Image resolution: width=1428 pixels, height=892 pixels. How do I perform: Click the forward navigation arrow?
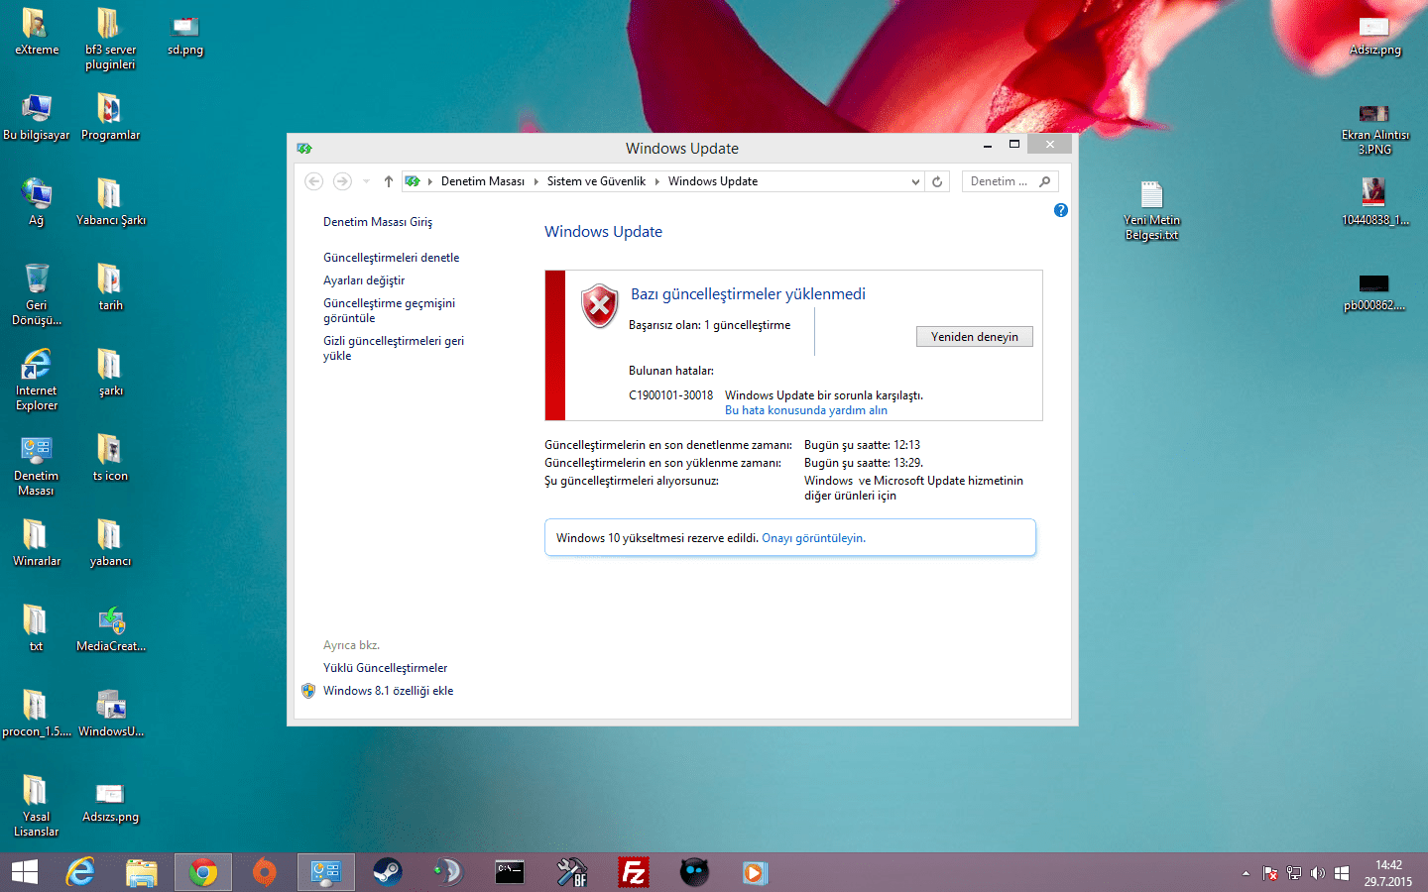coord(342,181)
